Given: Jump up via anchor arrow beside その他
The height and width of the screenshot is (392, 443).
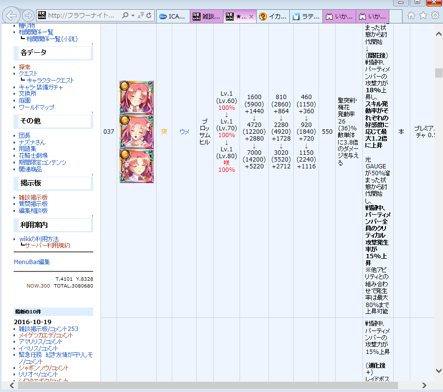Looking at the screenshot, I should (92, 113).
